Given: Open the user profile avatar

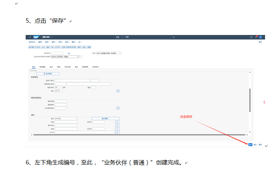Looking at the screenshot, I should 260,37.
